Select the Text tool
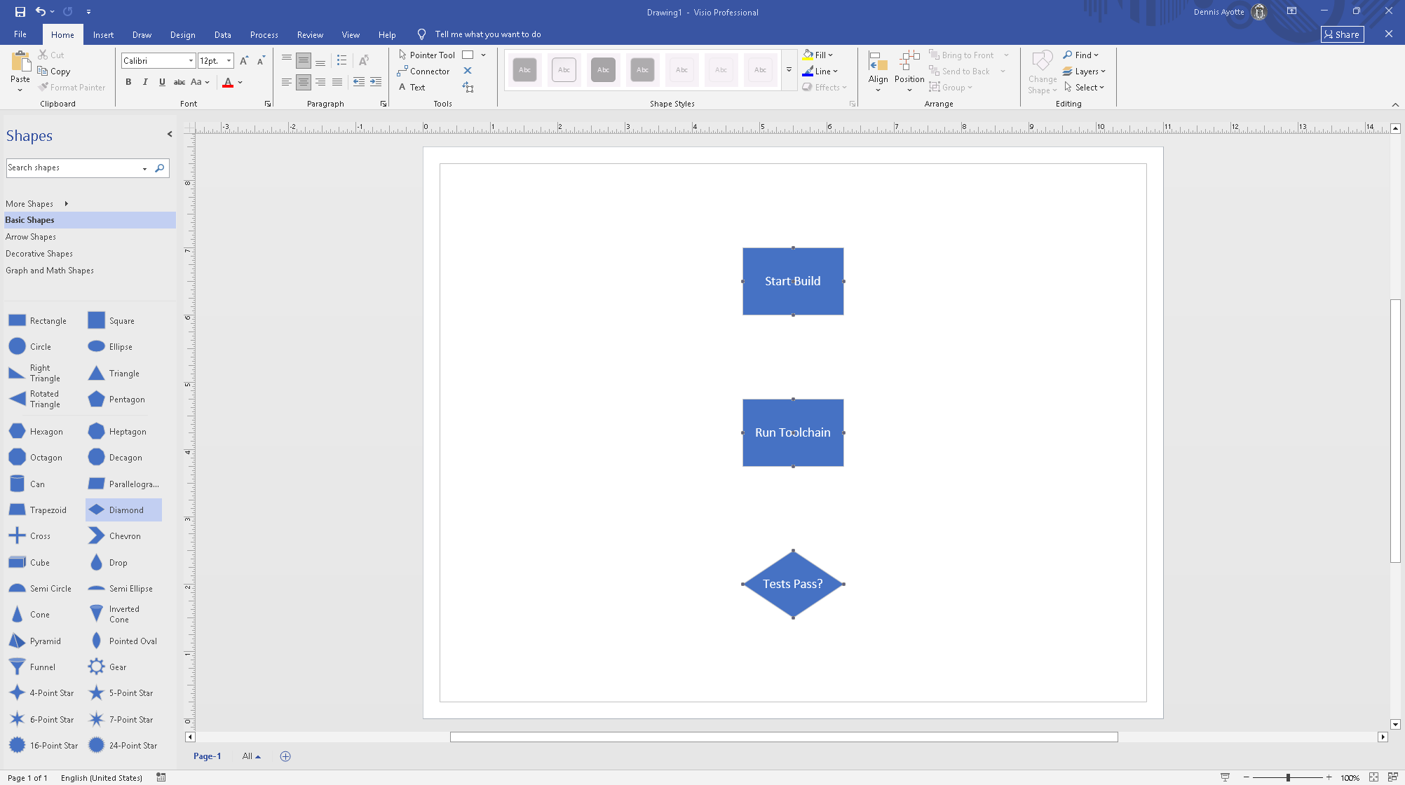Image resolution: width=1405 pixels, height=785 pixels. [x=412, y=87]
